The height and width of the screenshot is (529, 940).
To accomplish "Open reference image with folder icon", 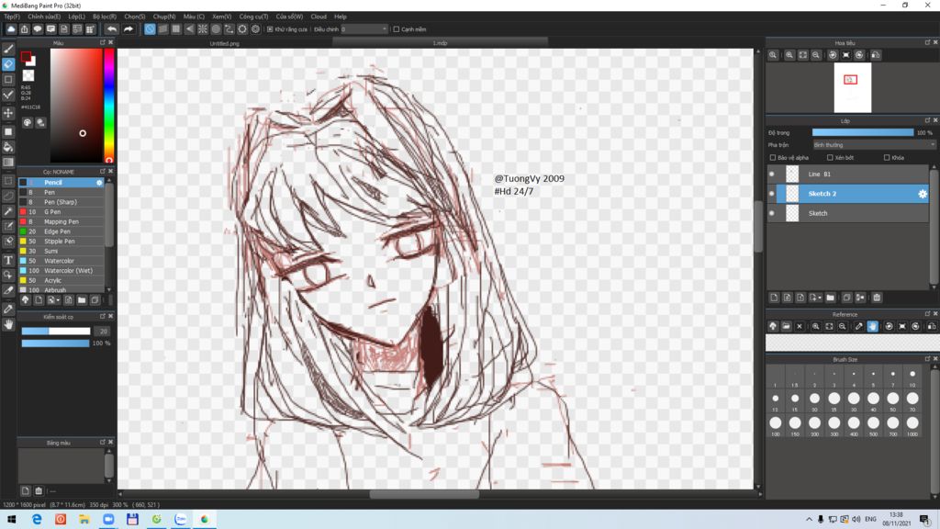I will click(786, 326).
